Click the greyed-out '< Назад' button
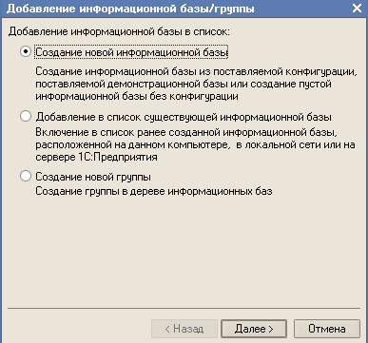Viewport: 368px width, 343px height. tap(184, 329)
